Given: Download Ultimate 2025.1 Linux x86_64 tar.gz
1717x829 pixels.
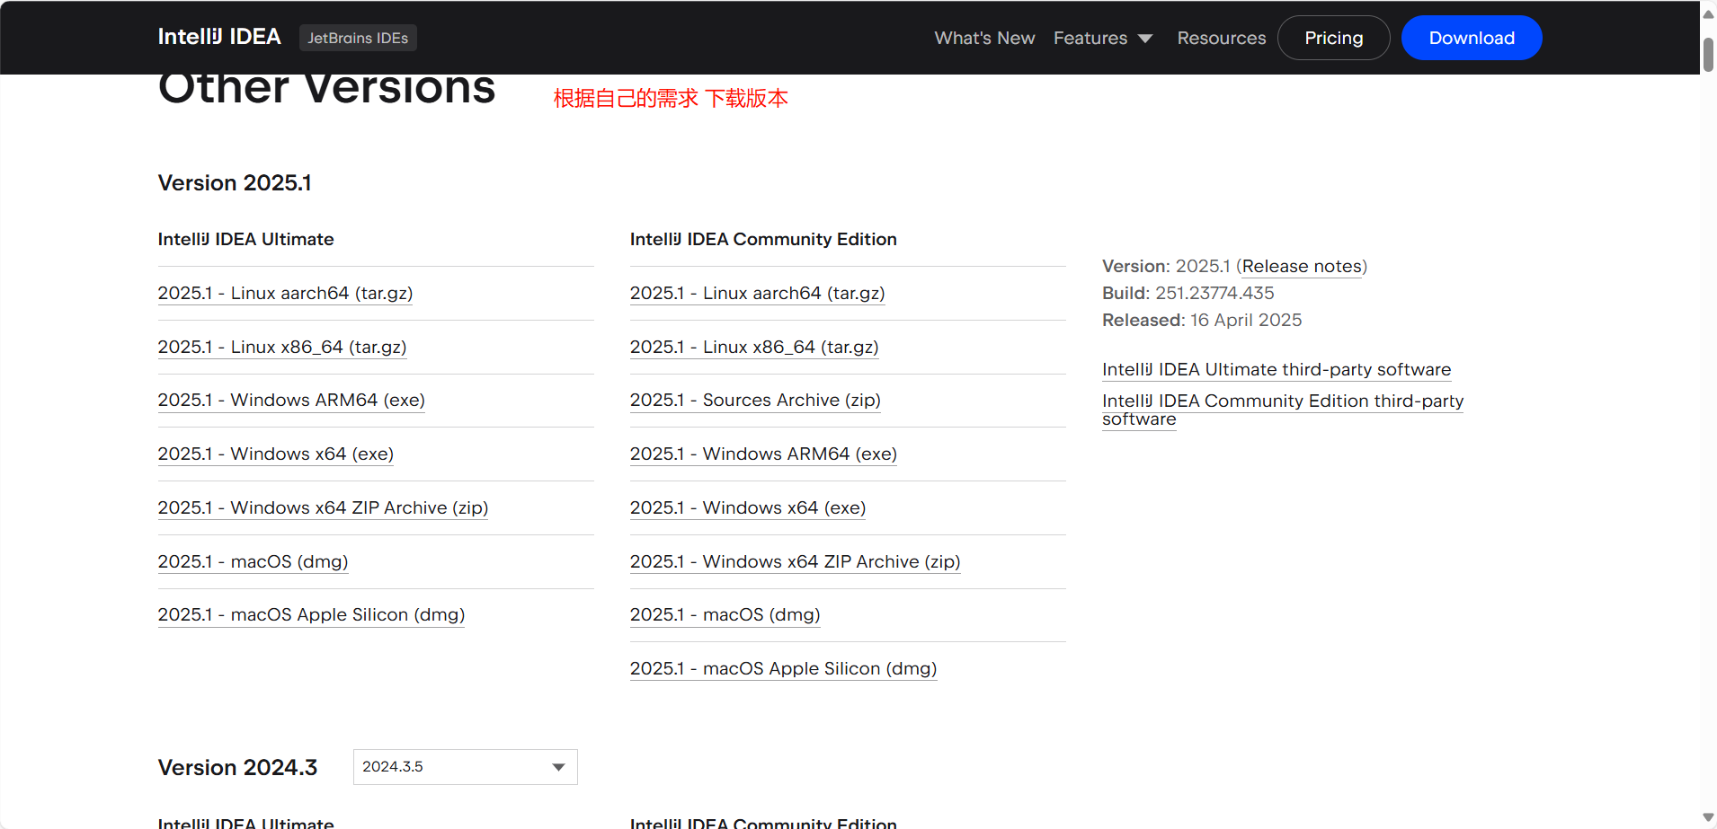Looking at the screenshot, I should [282, 347].
